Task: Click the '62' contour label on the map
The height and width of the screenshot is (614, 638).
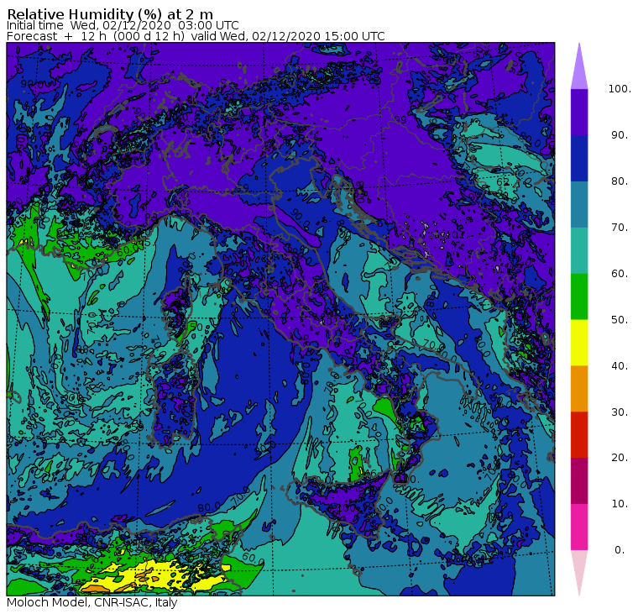Action: pos(503,181)
